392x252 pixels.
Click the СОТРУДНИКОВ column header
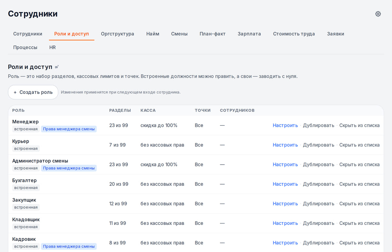[237, 110]
